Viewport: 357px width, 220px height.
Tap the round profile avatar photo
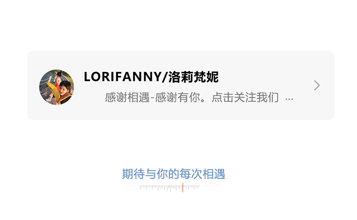pyautogui.click(x=57, y=87)
